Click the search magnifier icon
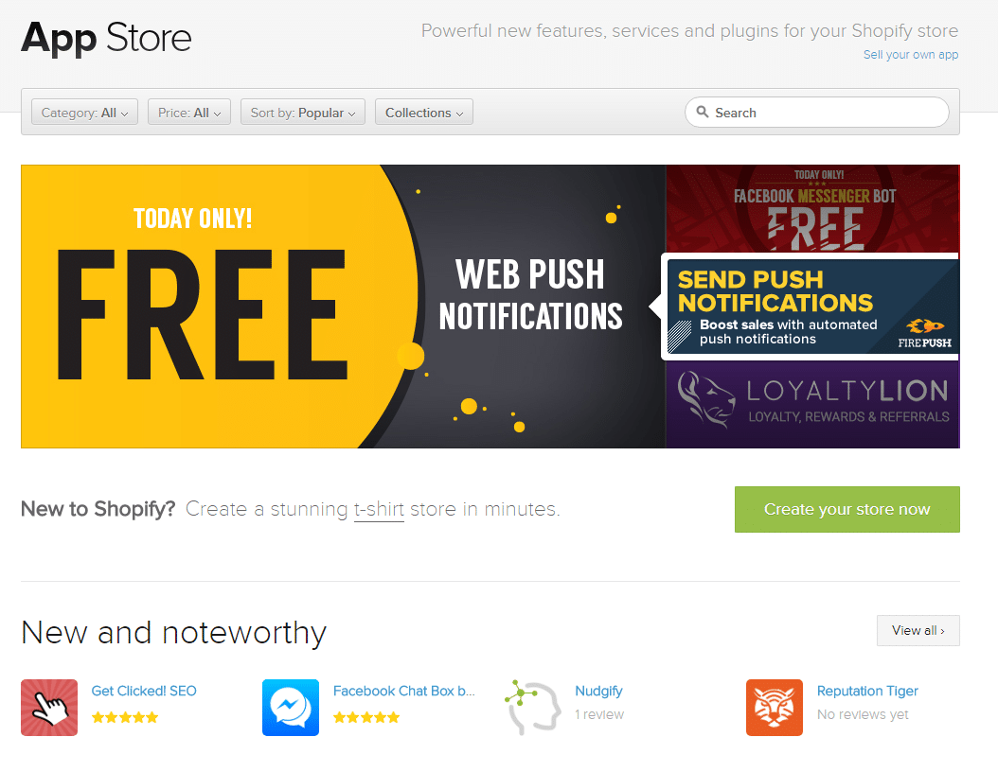This screenshot has height=772, width=998. click(702, 112)
